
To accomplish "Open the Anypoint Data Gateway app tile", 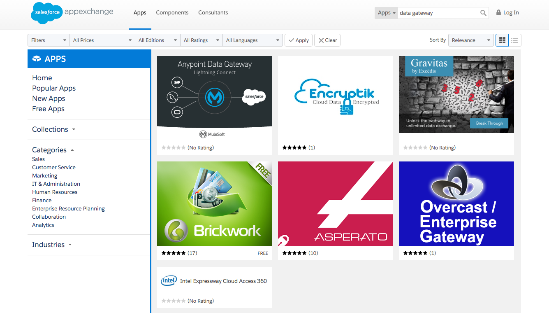I will [215, 105].
